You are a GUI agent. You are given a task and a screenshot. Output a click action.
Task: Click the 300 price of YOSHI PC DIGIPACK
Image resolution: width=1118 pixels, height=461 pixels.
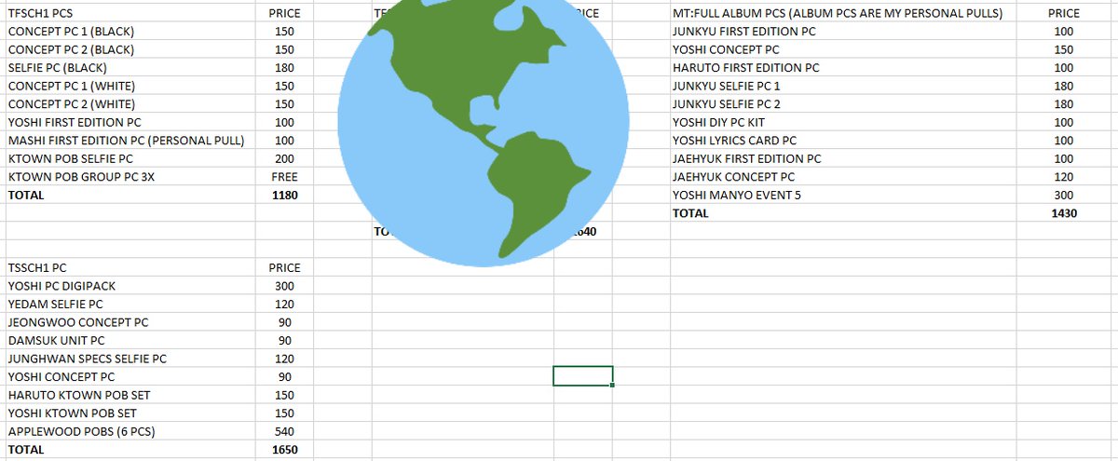[283, 286]
